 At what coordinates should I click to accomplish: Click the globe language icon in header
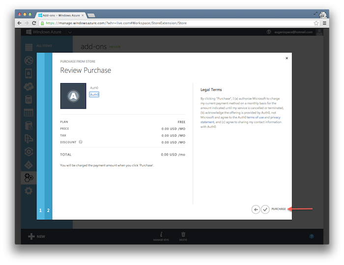[269, 32]
